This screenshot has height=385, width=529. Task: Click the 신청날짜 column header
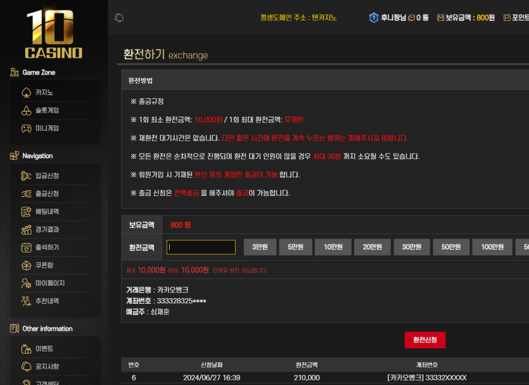[x=212, y=365]
